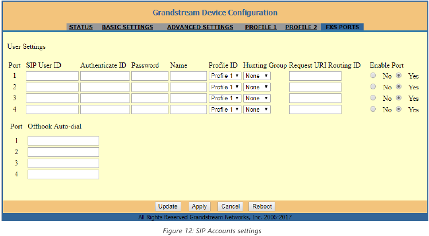Click the 'Hunting Group' column header
This screenshot has height=236, width=429.
(x=265, y=65)
